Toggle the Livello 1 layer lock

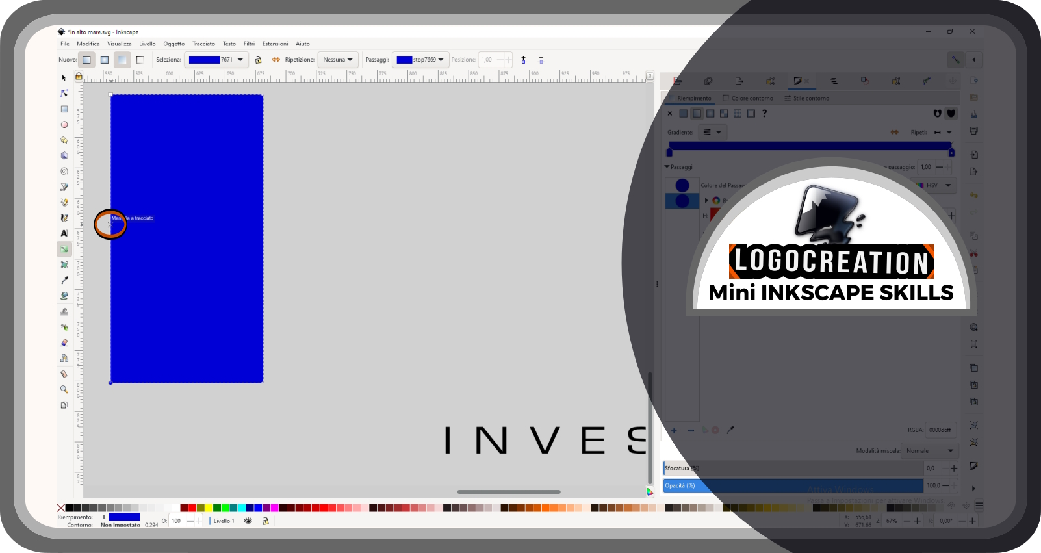click(x=265, y=521)
